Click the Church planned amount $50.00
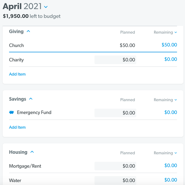The image size is (185, 185). tap(127, 45)
